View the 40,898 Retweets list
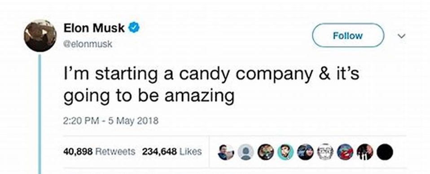Viewport: 430px width, 174px height. (99, 151)
